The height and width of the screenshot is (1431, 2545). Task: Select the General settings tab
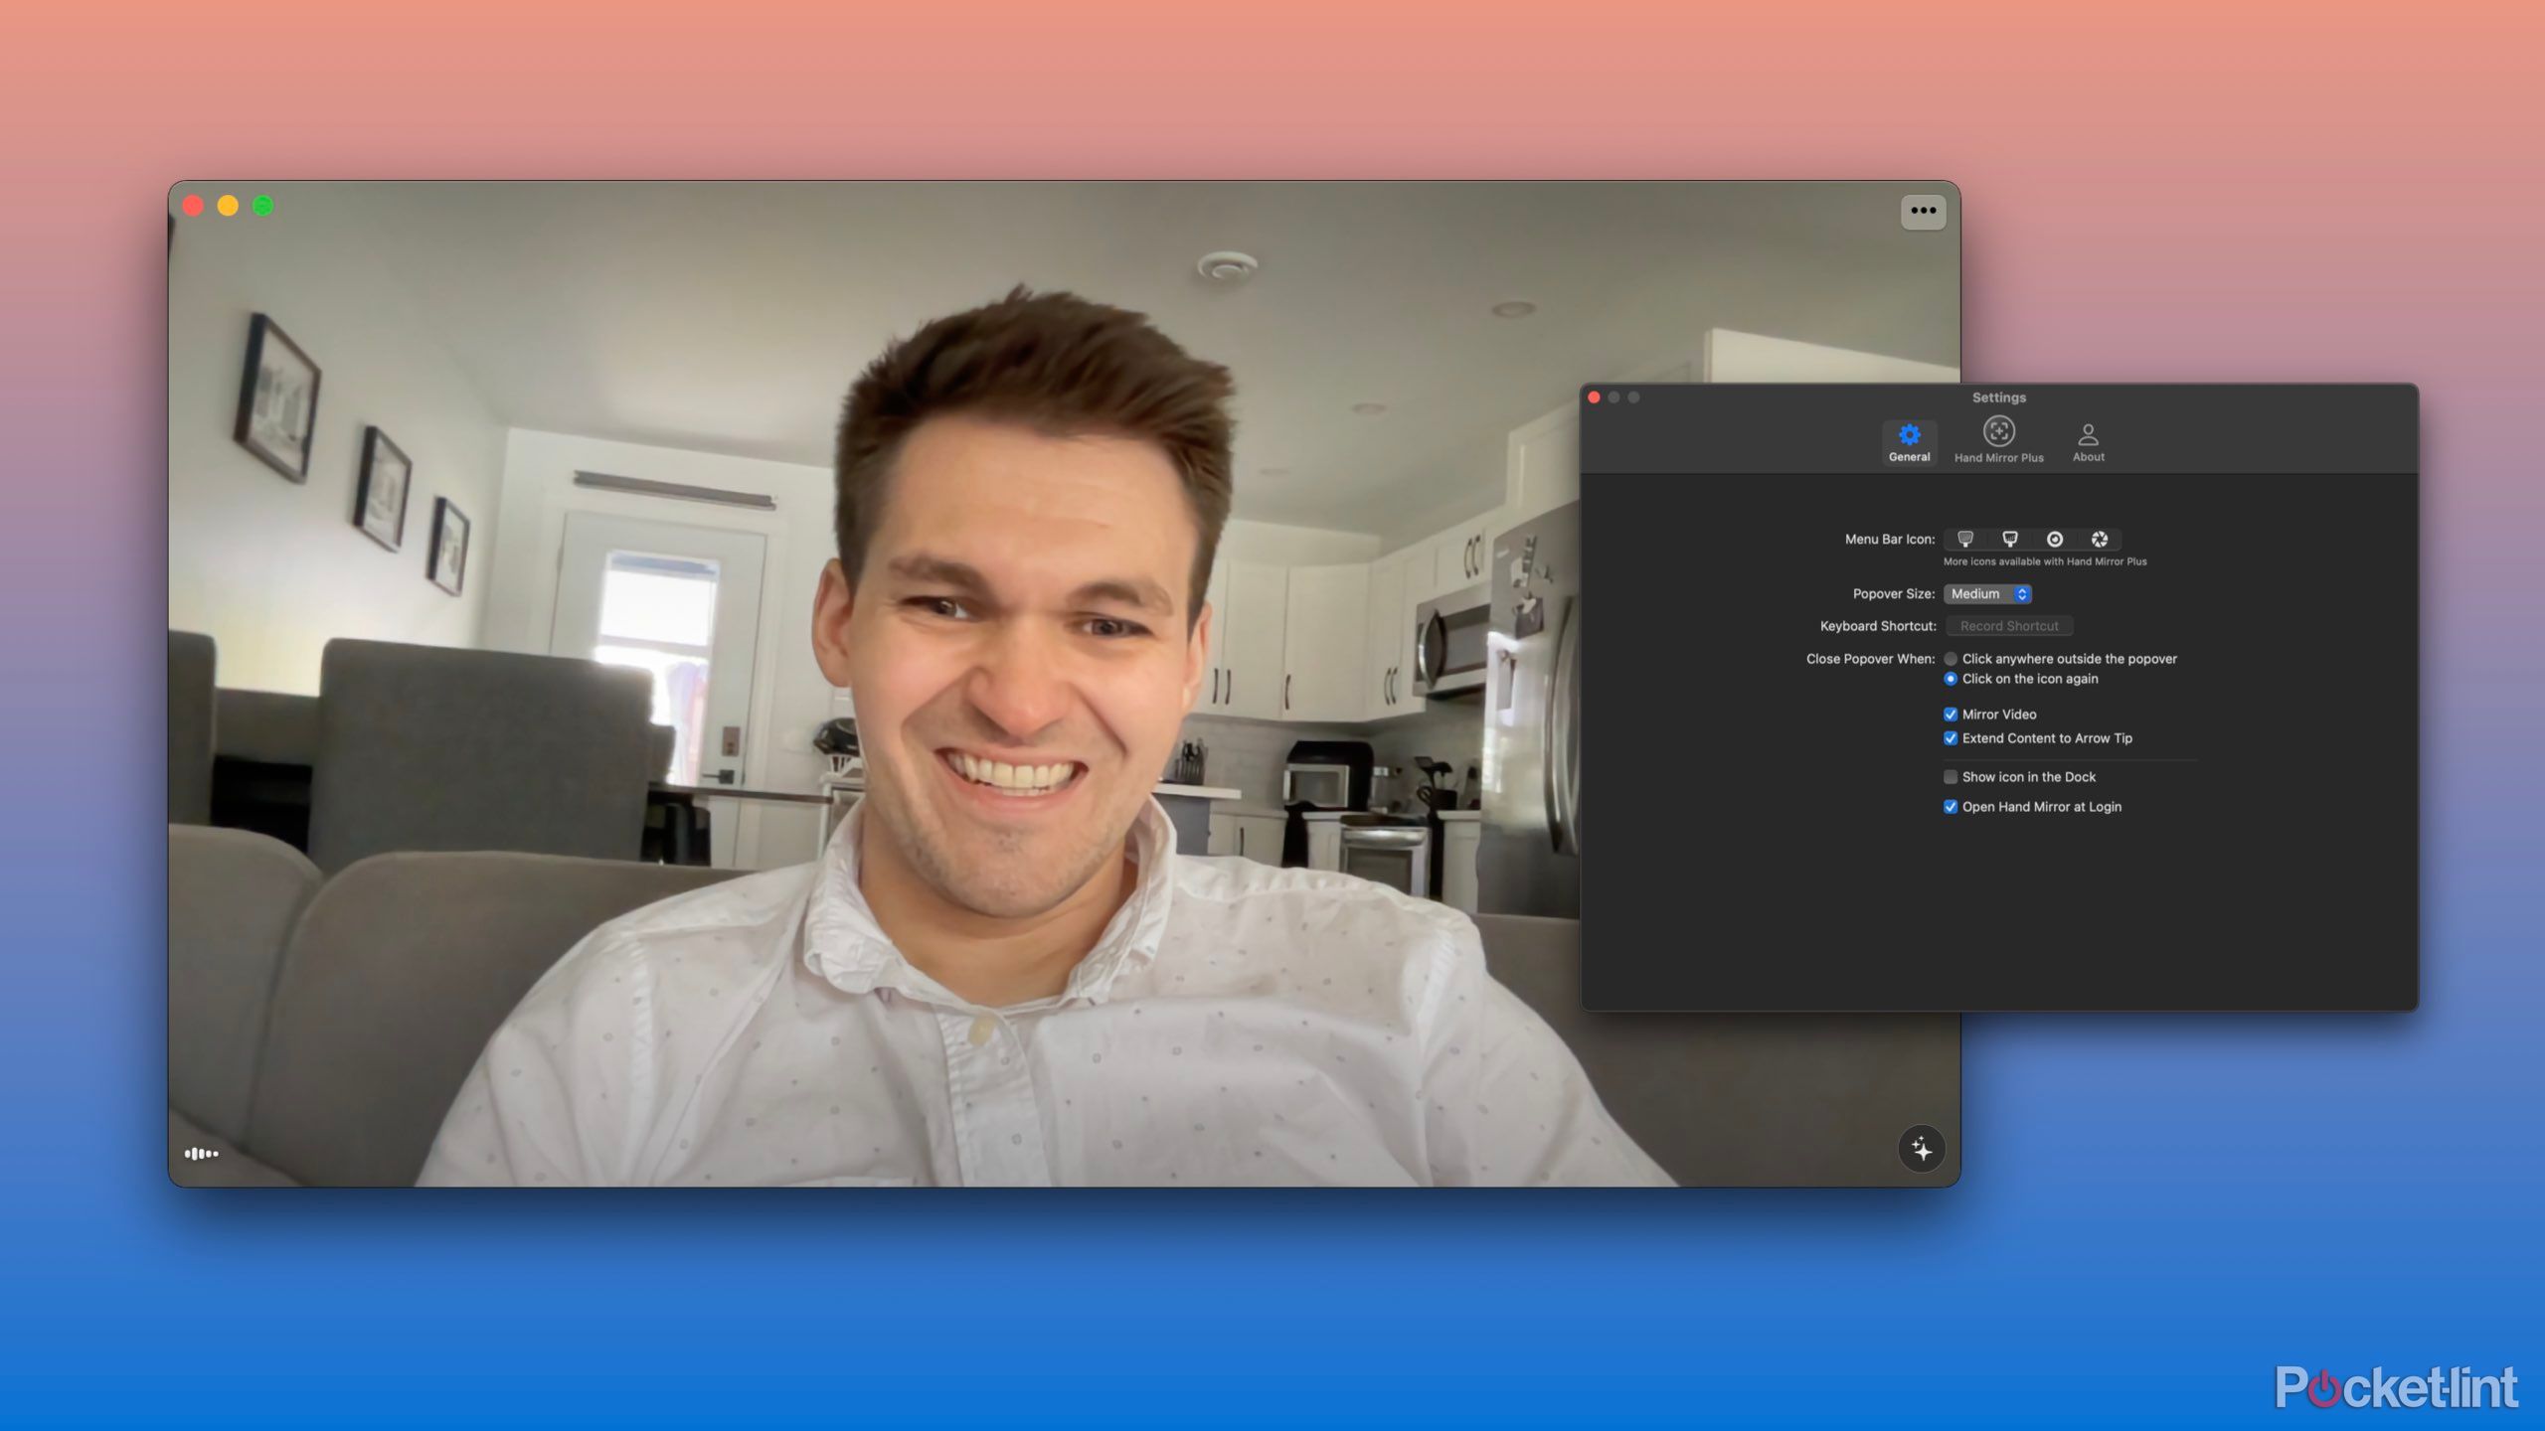[1909, 442]
